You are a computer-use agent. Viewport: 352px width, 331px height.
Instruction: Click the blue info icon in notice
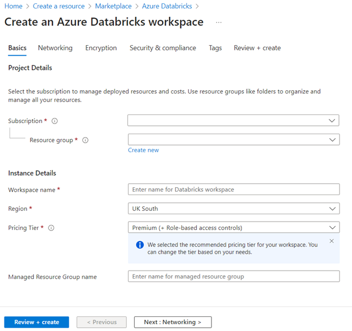pyautogui.click(x=139, y=245)
